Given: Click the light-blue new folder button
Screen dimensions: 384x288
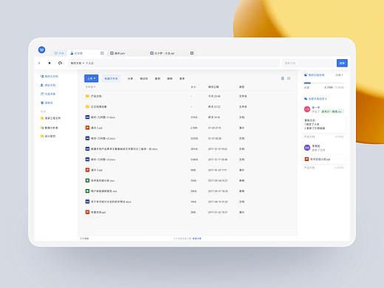Looking at the screenshot, I should tap(111, 78).
